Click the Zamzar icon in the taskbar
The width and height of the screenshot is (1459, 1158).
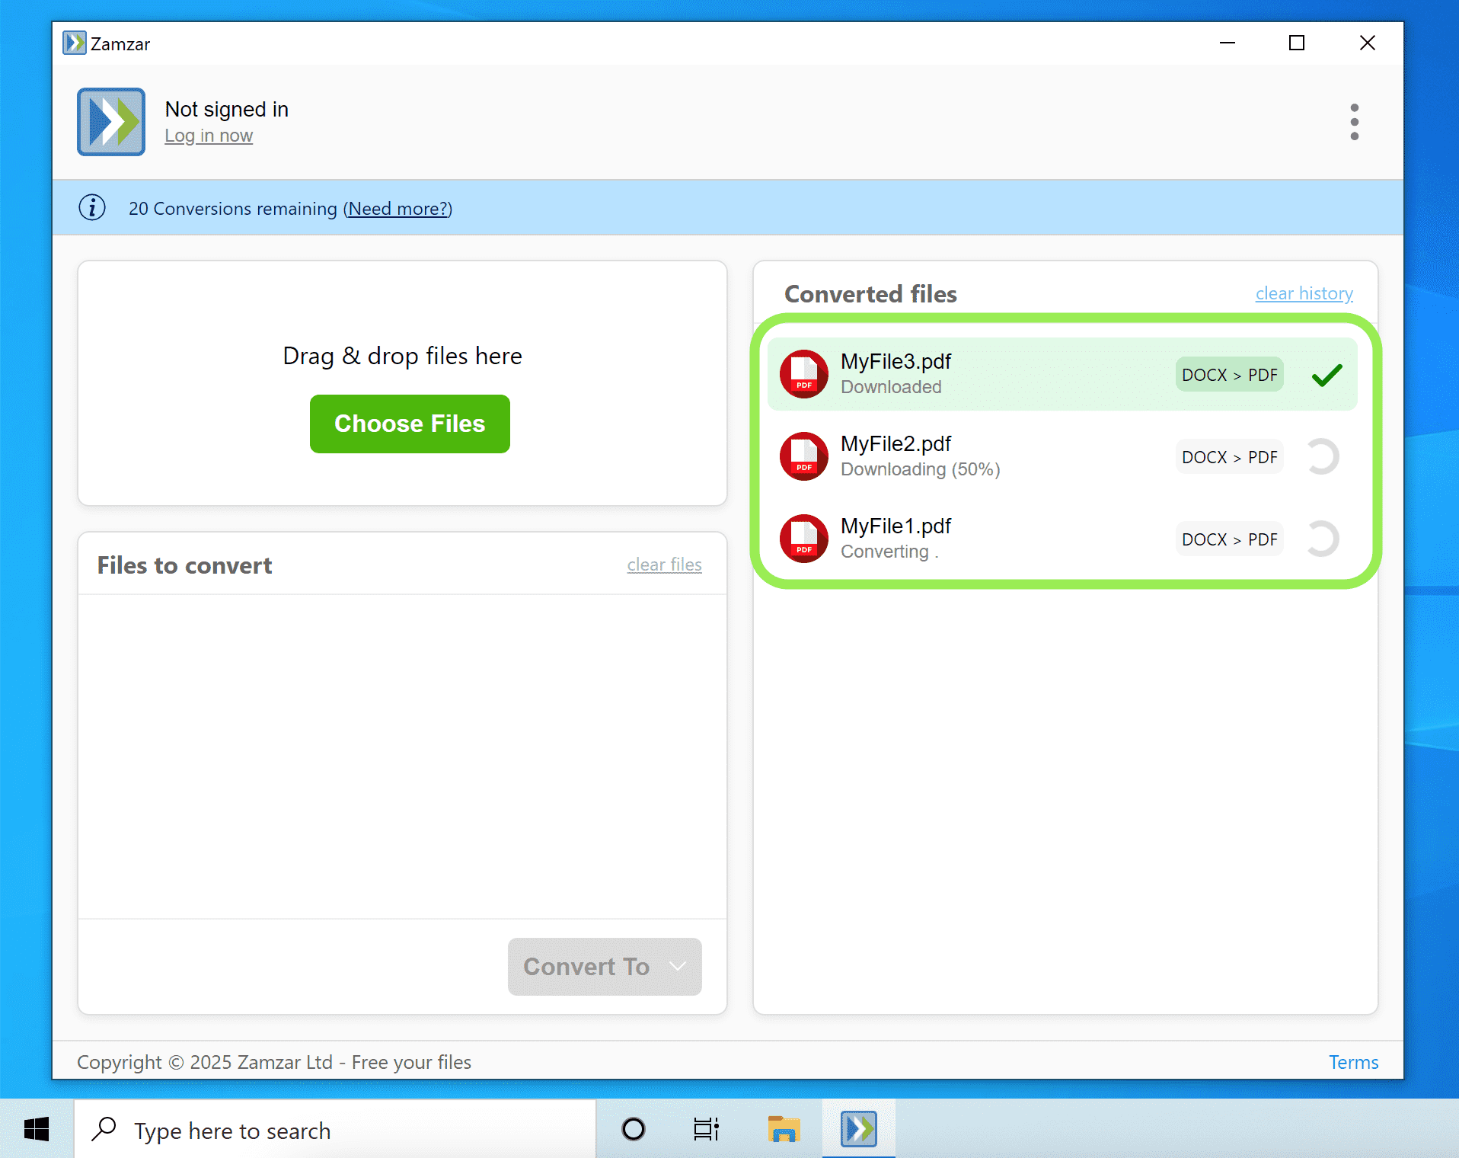point(857,1129)
